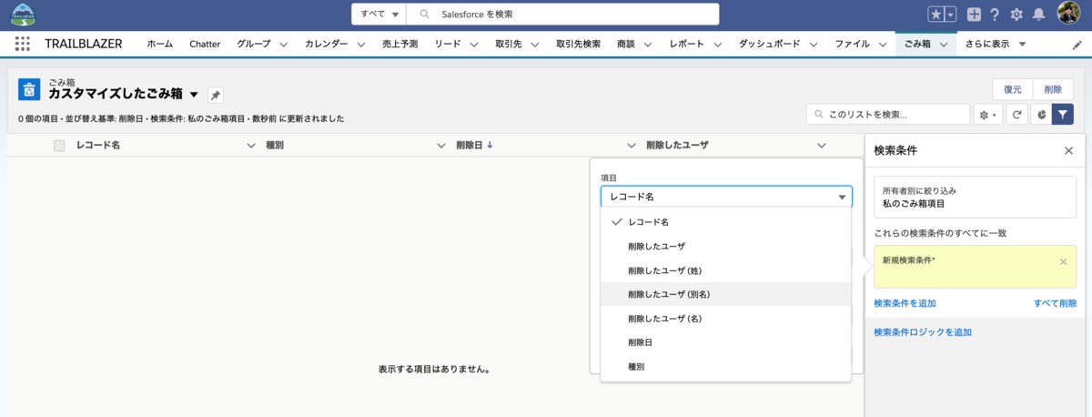The image size is (1092, 417).
Task: Click 検索条件ロジックを追加 link
Action: coord(923,332)
